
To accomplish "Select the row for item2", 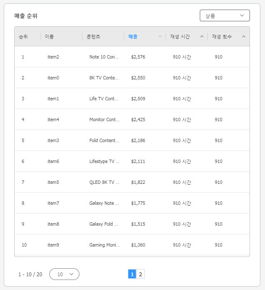I will tap(53, 57).
